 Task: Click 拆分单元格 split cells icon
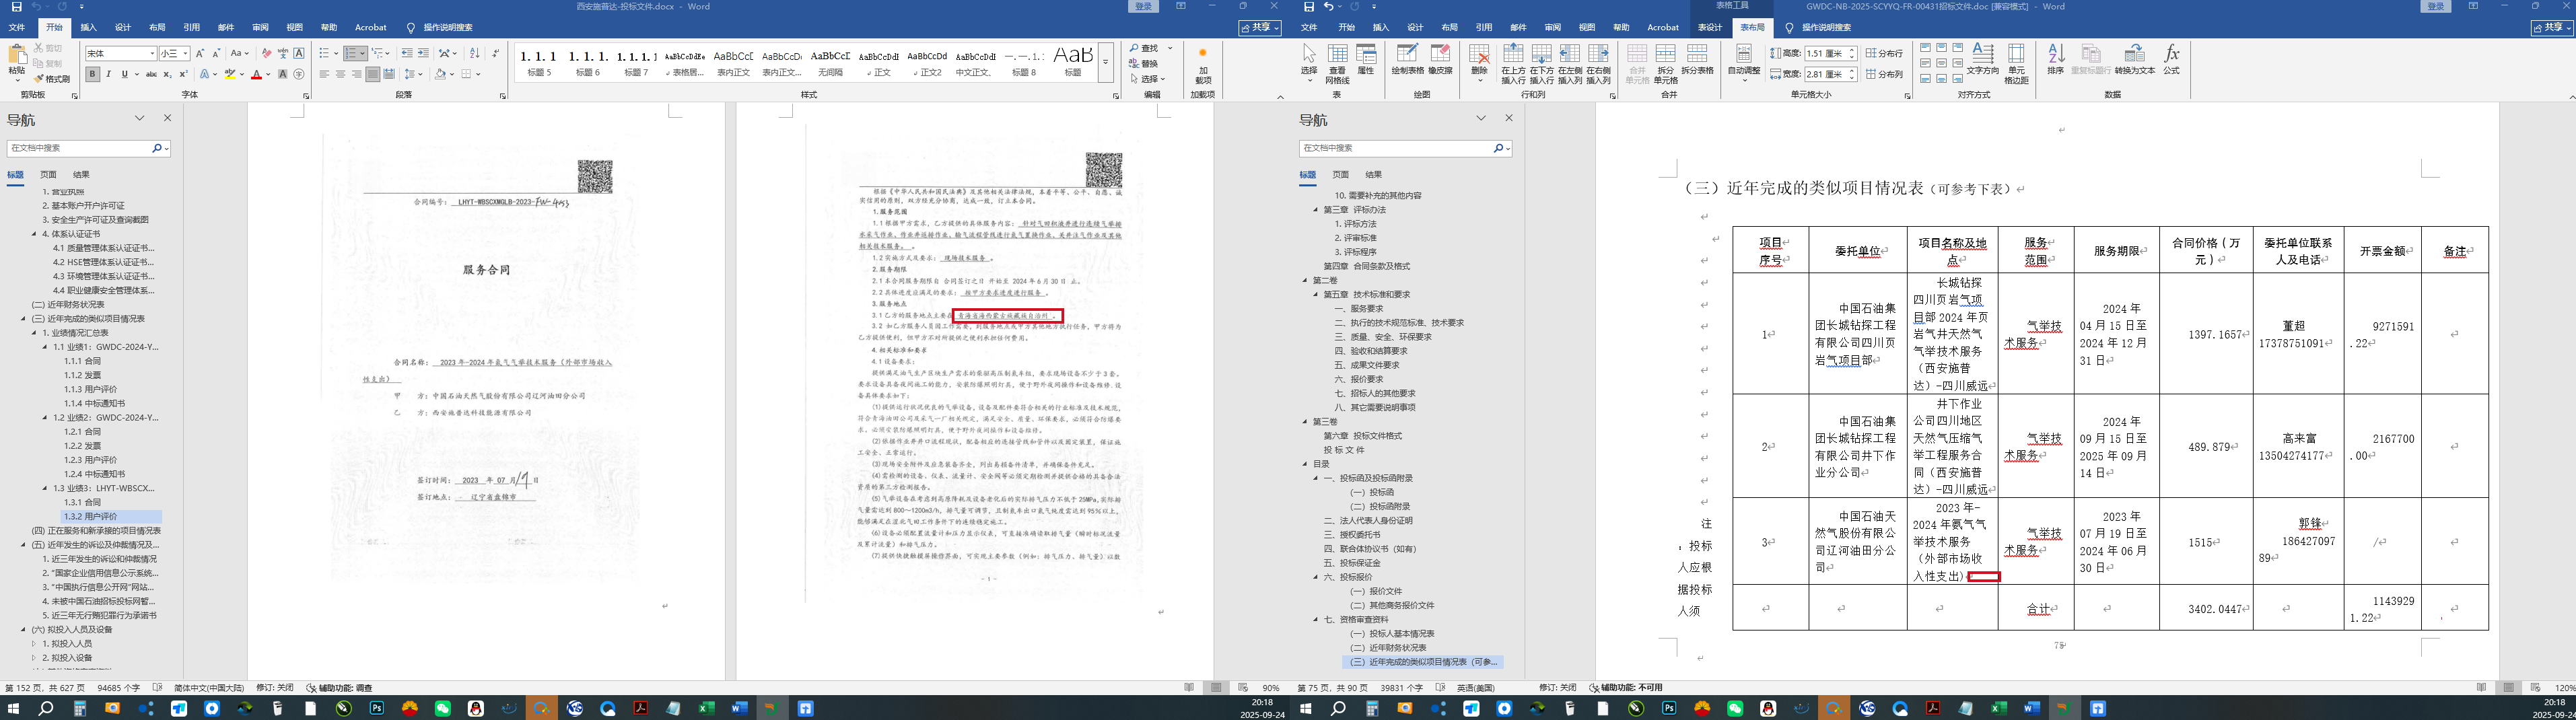[1665, 63]
